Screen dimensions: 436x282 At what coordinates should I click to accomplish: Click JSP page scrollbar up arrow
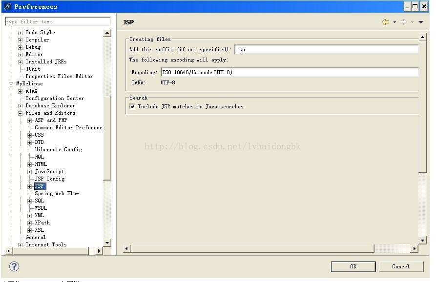click(422, 37)
